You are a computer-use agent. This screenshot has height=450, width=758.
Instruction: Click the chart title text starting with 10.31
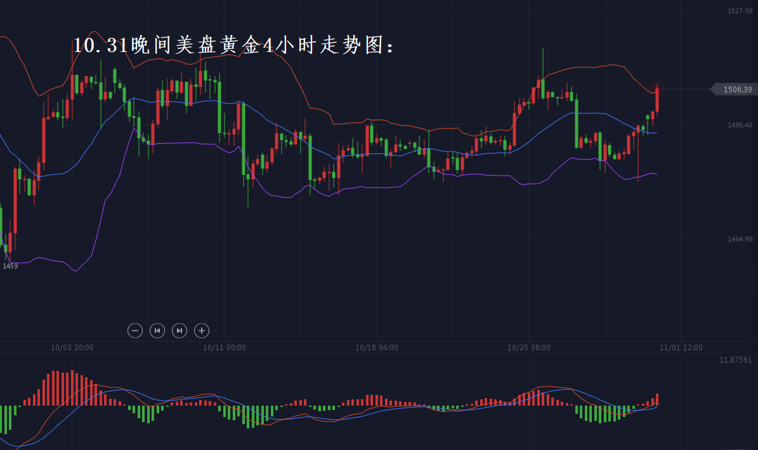pos(233,46)
